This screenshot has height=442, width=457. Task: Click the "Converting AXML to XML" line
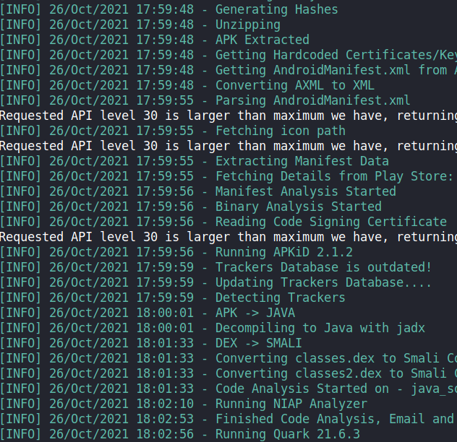coord(294,85)
